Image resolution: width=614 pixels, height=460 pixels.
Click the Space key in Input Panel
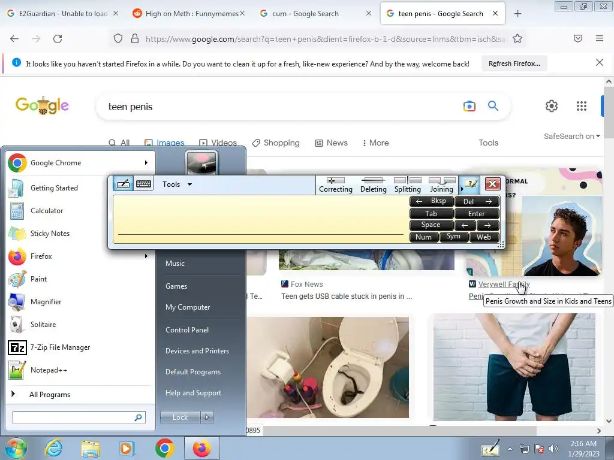(431, 225)
